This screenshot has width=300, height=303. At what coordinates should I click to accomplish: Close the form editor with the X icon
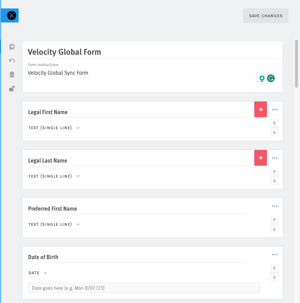click(11, 15)
